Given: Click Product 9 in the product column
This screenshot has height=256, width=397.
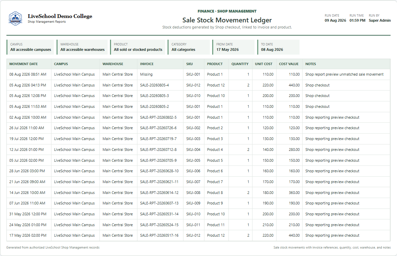Looking at the screenshot, I should tap(215, 203).
